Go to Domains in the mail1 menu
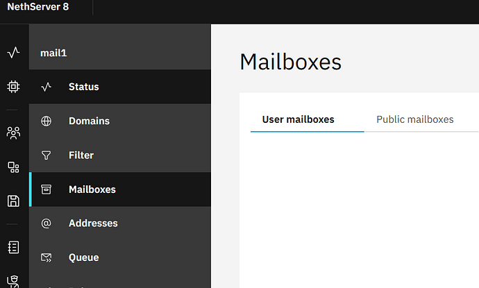 click(x=89, y=121)
